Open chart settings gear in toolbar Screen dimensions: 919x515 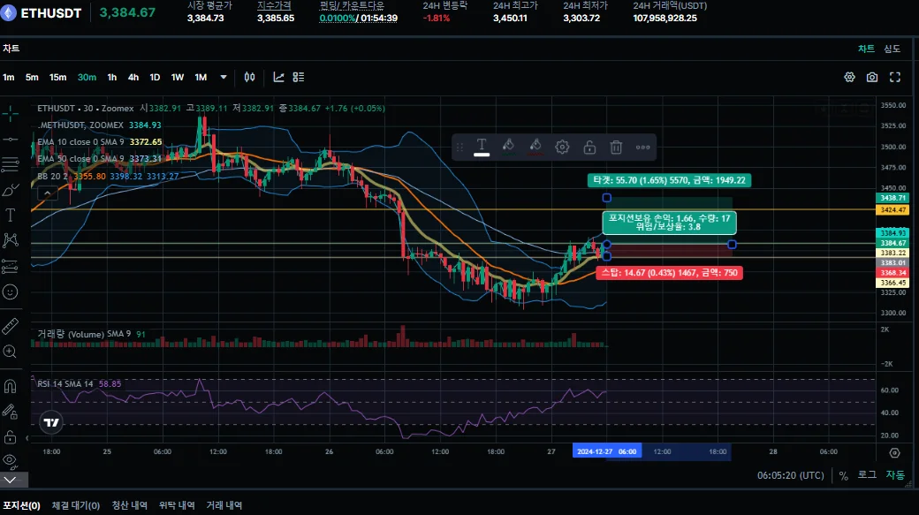coord(849,78)
